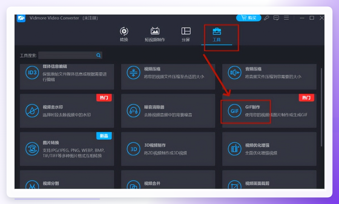Screen dimensions: 339x204
Task: Click the 购买 purchase button
Action: point(248,18)
